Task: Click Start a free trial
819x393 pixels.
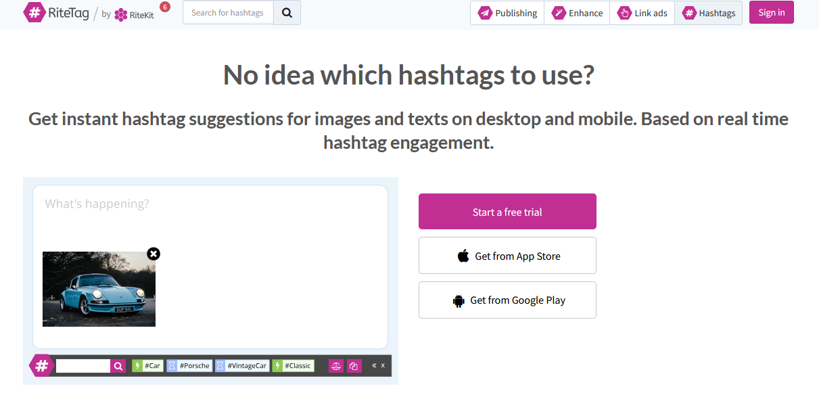Action: click(507, 212)
